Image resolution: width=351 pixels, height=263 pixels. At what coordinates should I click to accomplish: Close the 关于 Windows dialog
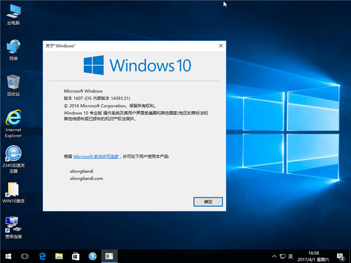pos(221,46)
